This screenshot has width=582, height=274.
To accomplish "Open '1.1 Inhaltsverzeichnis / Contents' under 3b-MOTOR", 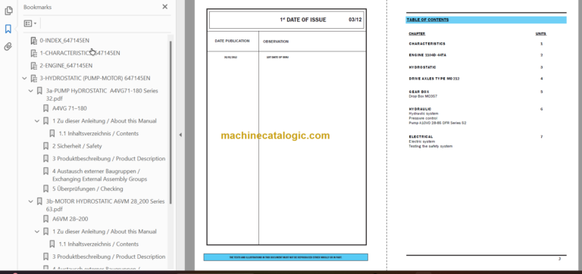I will [99, 244].
